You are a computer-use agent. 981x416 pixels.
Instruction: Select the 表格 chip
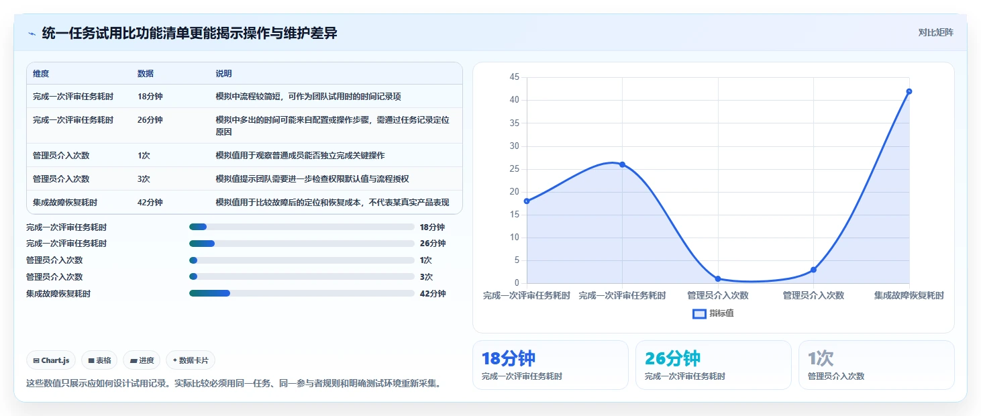click(x=99, y=360)
